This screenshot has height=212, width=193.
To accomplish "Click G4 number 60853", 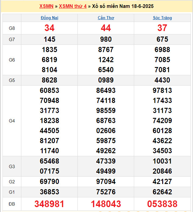I will (49, 90).
